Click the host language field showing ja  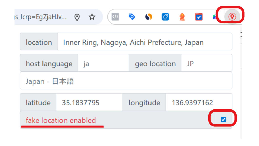pos(103,63)
